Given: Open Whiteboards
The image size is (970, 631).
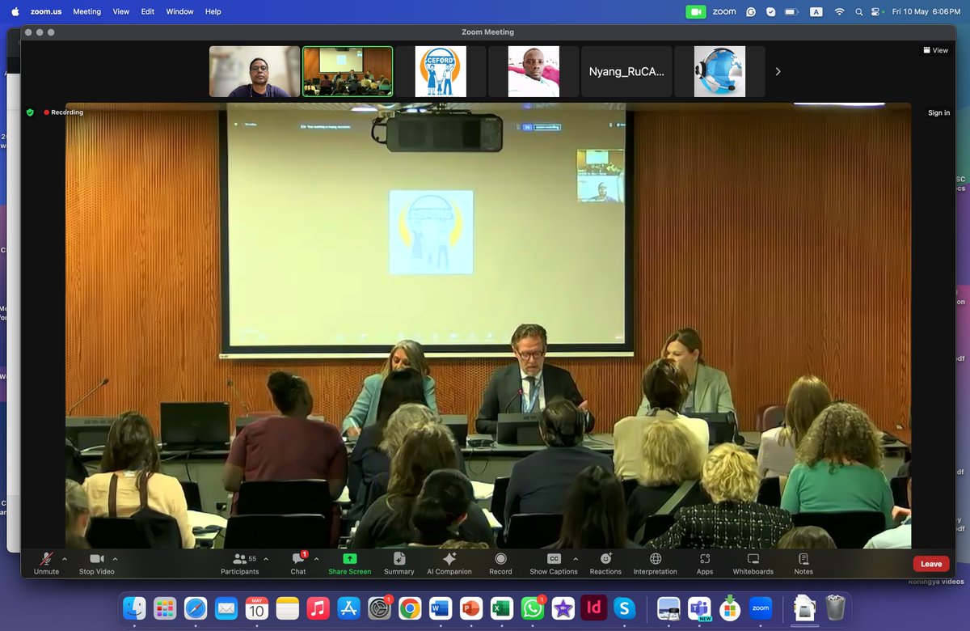Looking at the screenshot, I should 753,564.
